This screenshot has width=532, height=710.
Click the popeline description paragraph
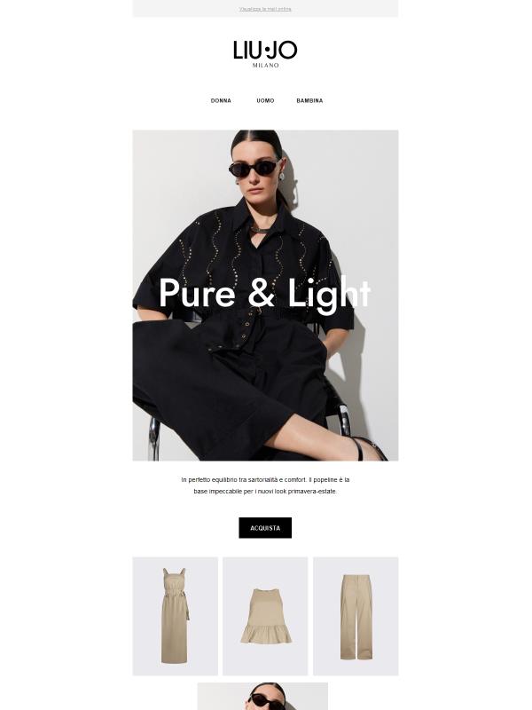pos(265,485)
